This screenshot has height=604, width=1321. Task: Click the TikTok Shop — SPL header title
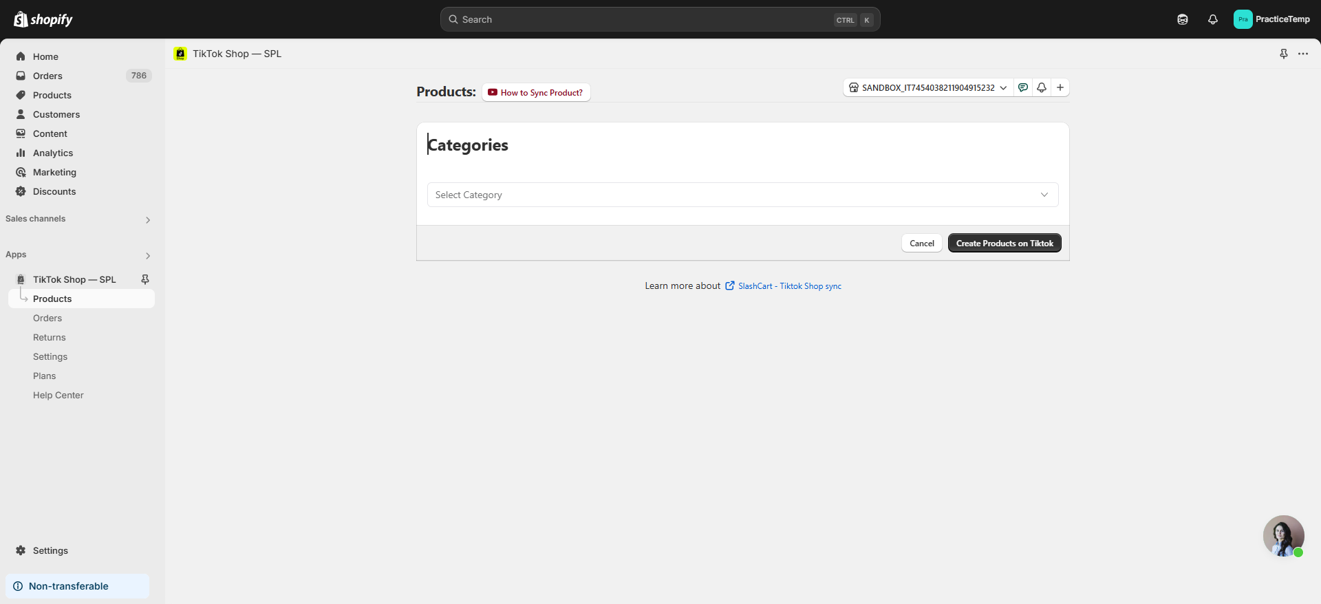(237, 54)
